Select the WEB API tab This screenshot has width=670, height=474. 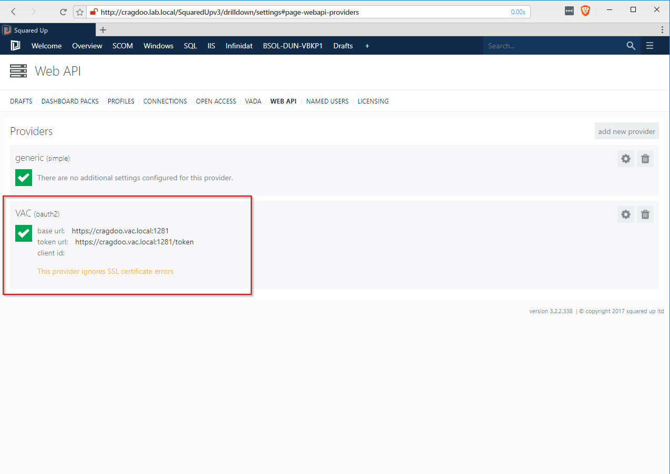pos(283,101)
